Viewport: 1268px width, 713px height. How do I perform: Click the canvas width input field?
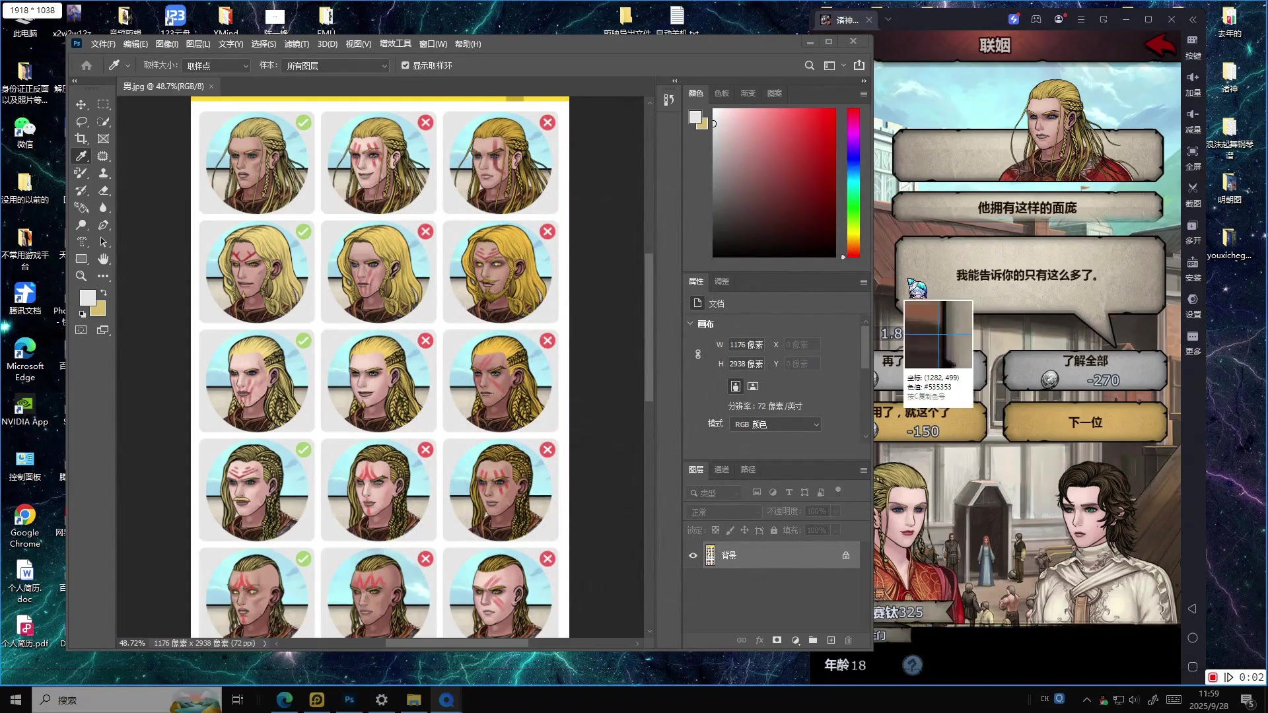[x=746, y=345]
